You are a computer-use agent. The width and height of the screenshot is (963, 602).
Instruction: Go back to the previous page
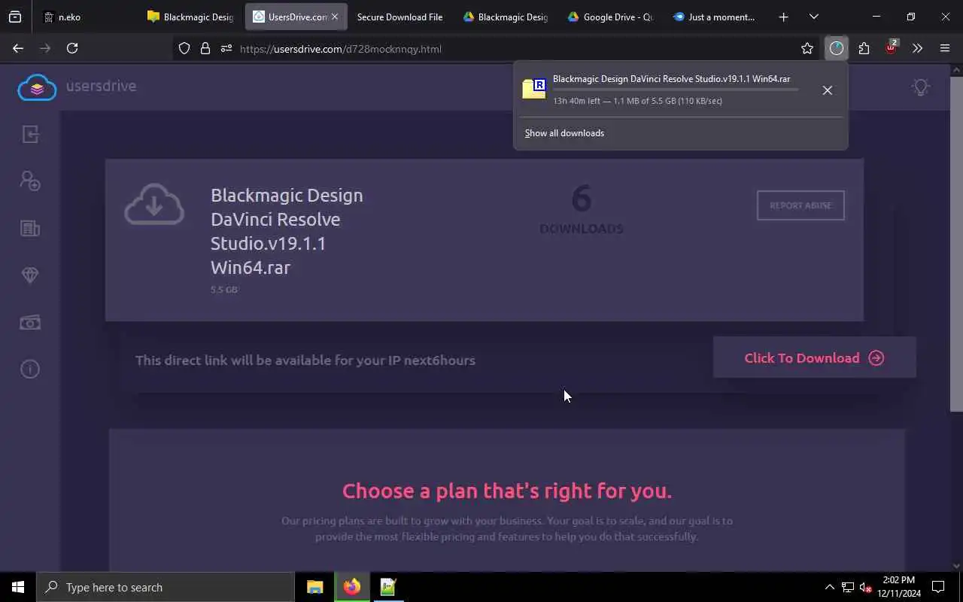point(18,48)
